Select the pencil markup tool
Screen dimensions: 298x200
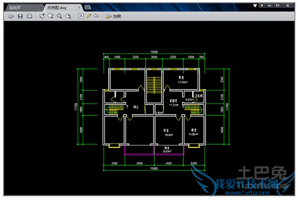[89, 16]
